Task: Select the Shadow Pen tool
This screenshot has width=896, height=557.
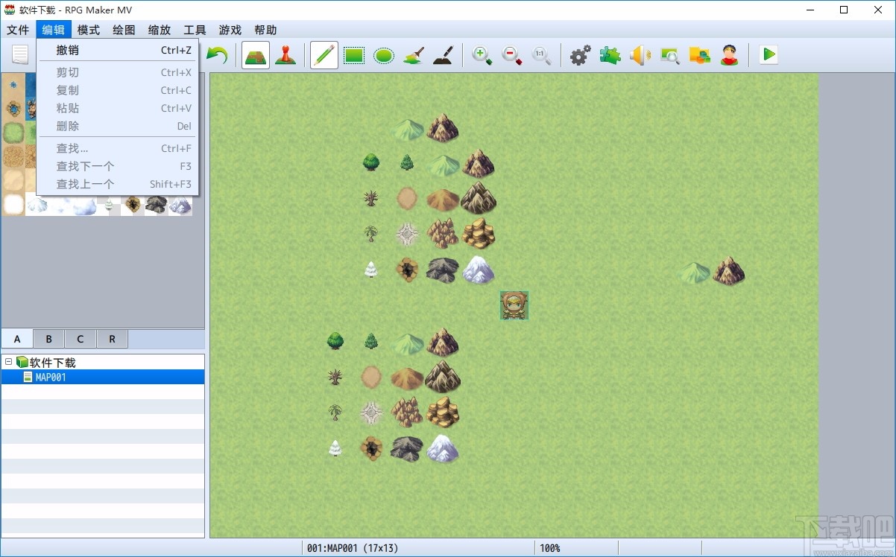Action: 443,54
